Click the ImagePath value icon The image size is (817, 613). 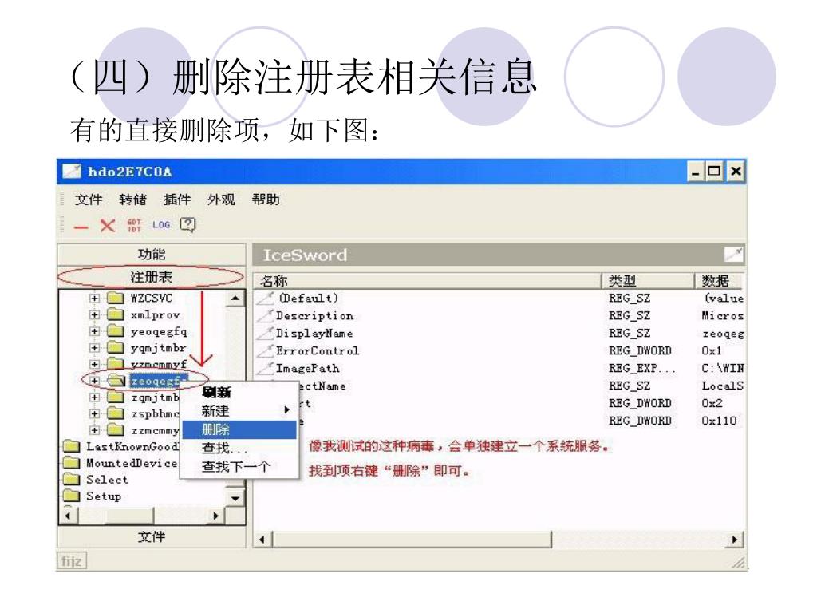266,369
